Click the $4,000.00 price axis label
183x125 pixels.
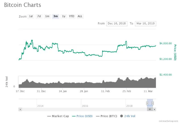click(x=166, y=43)
